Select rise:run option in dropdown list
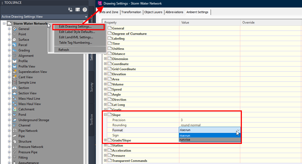 click(210, 136)
